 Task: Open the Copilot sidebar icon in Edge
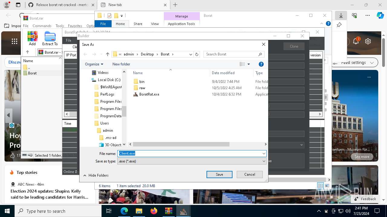tap(380, 15)
